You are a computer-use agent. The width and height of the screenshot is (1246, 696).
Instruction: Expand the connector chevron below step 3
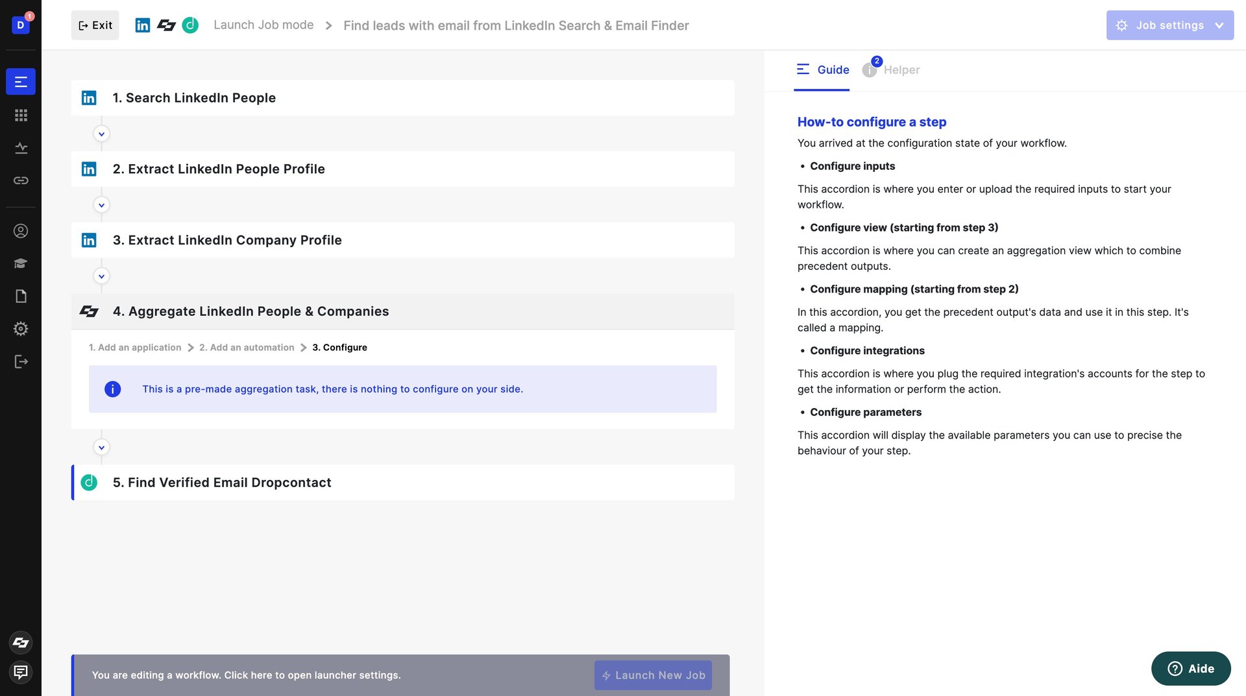point(101,276)
